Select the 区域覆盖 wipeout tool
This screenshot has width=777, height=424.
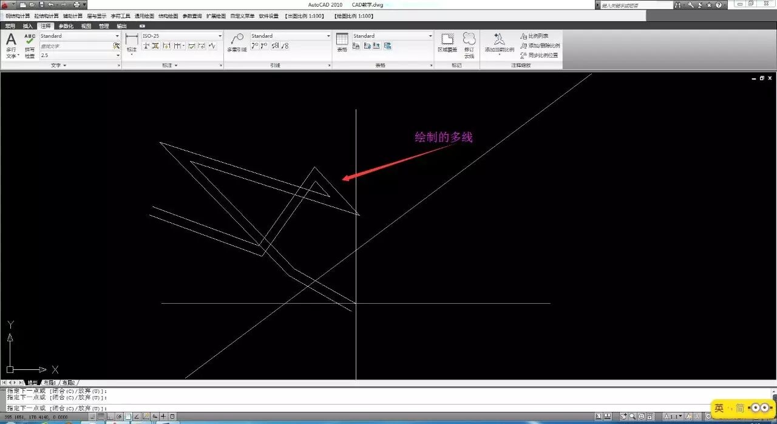click(447, 43)
